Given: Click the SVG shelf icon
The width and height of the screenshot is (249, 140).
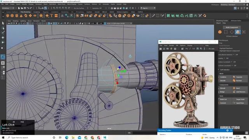Looking at the screenshot, I should click(x=56, y=16).
